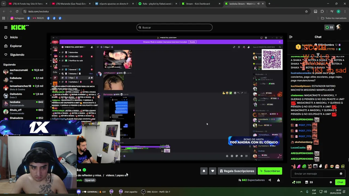Open OBS 32.0.4 from the taskbar
Screen dimensions: 349x196
pyautogui.click(x=156, y=192)
